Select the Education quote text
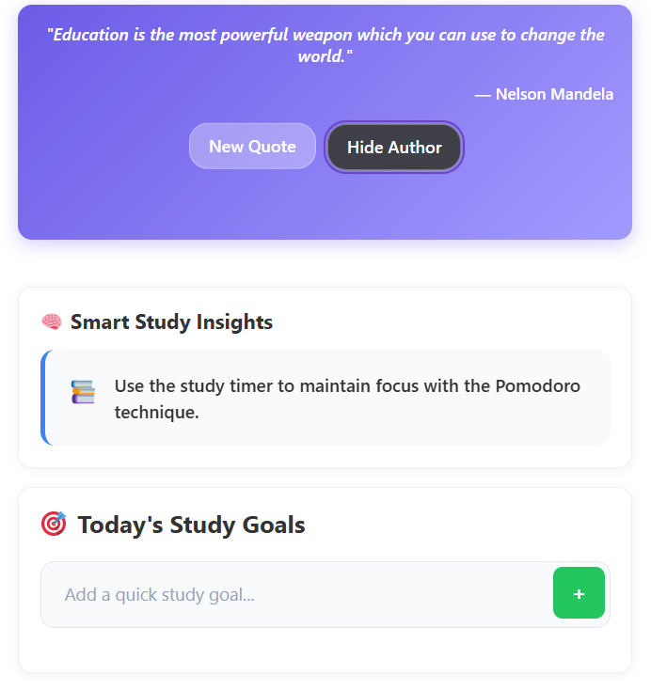The height and width of the screenshot is (690, 651). [x=325, y=45]
